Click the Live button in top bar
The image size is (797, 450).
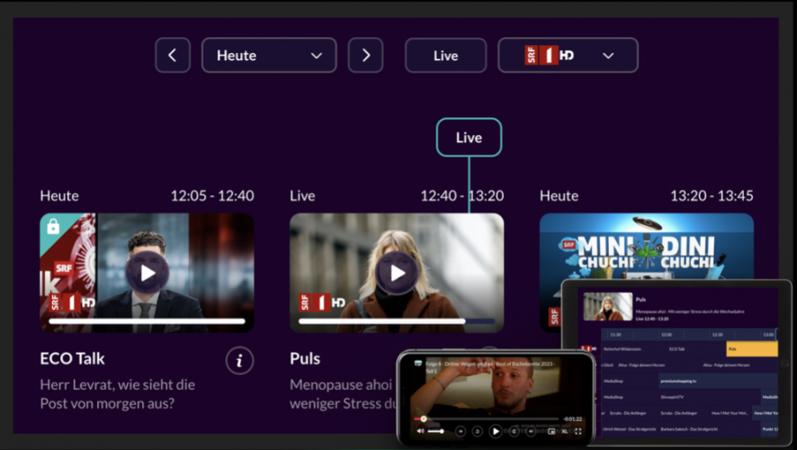(446, 55)
